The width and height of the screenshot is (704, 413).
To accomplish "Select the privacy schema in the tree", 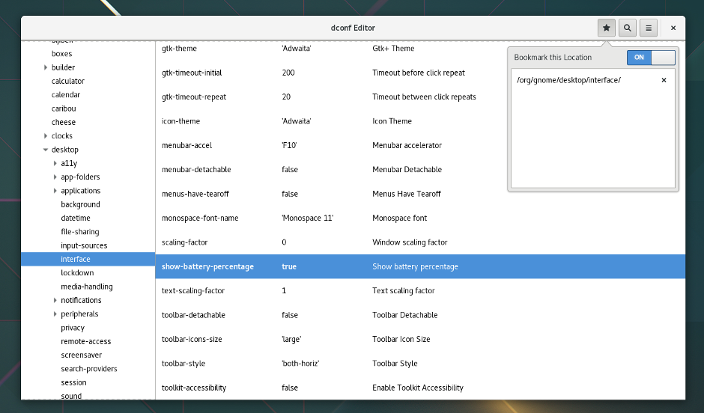I will (73, 328).
